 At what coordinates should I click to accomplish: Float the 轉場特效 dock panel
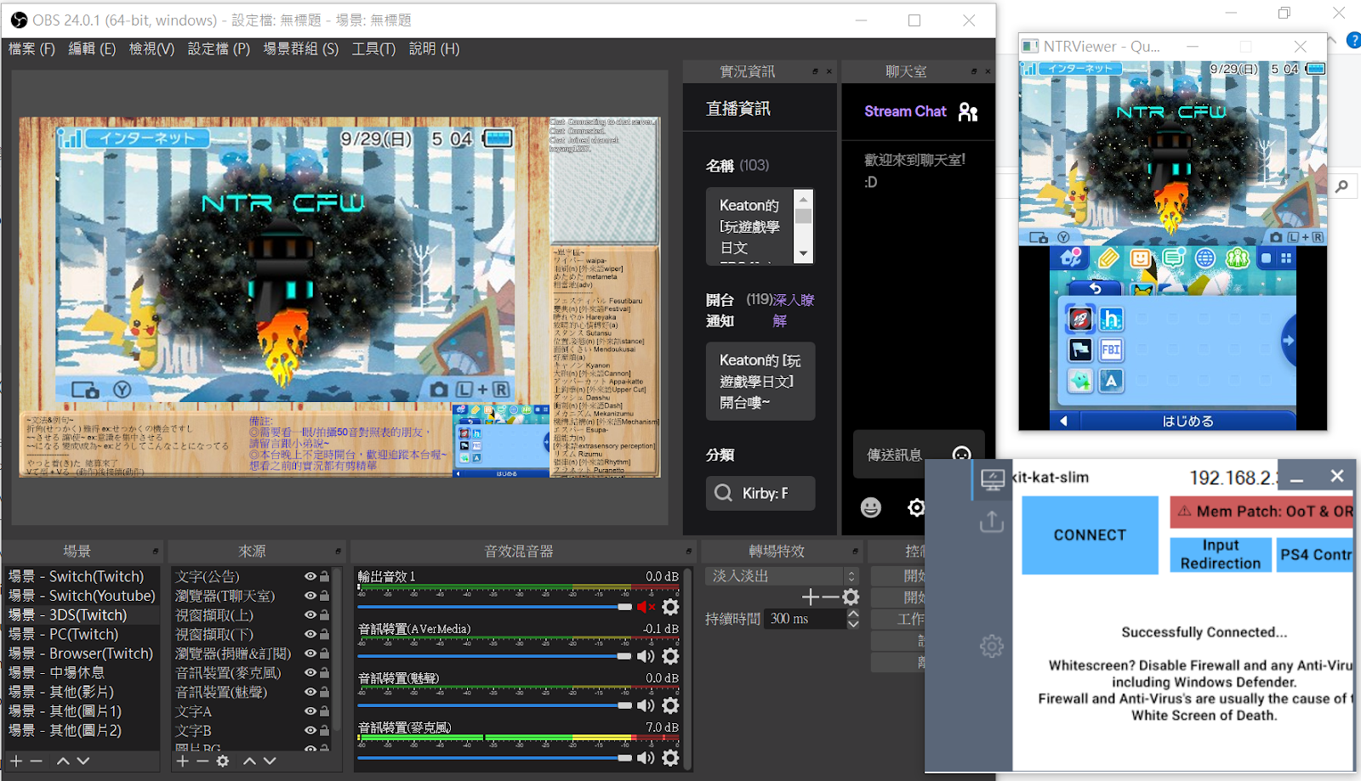point(857,552)
